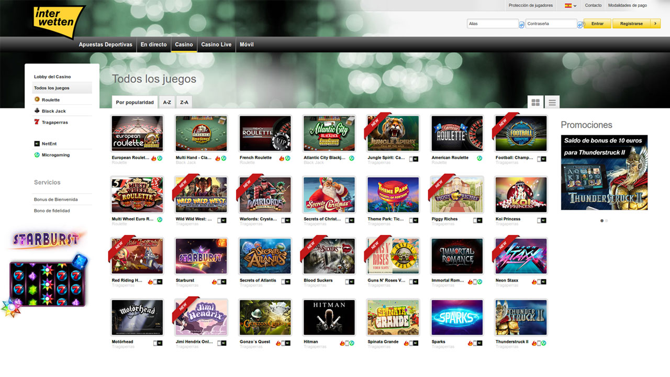Screen dimensions: 670x377
Task: Select the Casino menu item
Action: click(184, 45)
